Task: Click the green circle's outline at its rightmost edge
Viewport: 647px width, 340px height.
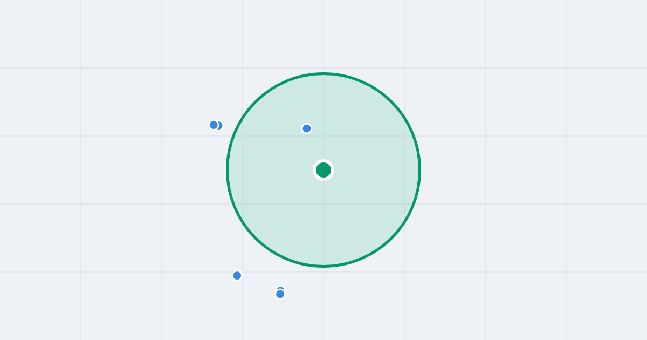Action: [419, 170]
